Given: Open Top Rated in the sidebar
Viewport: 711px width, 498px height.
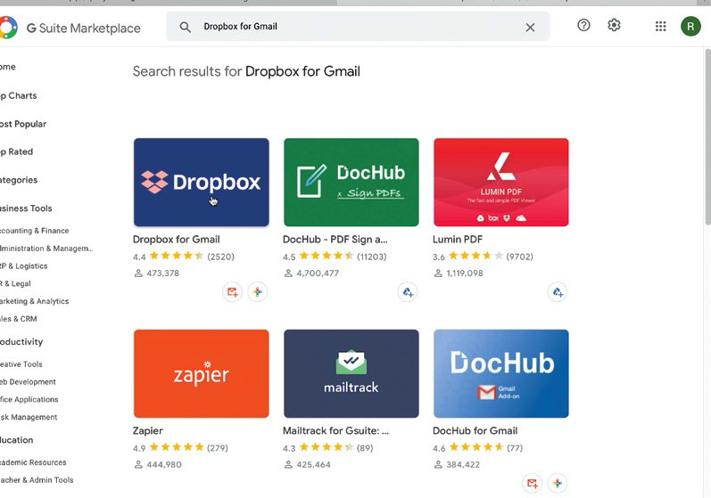Looking at the screenshot, I should pos(16,151).
